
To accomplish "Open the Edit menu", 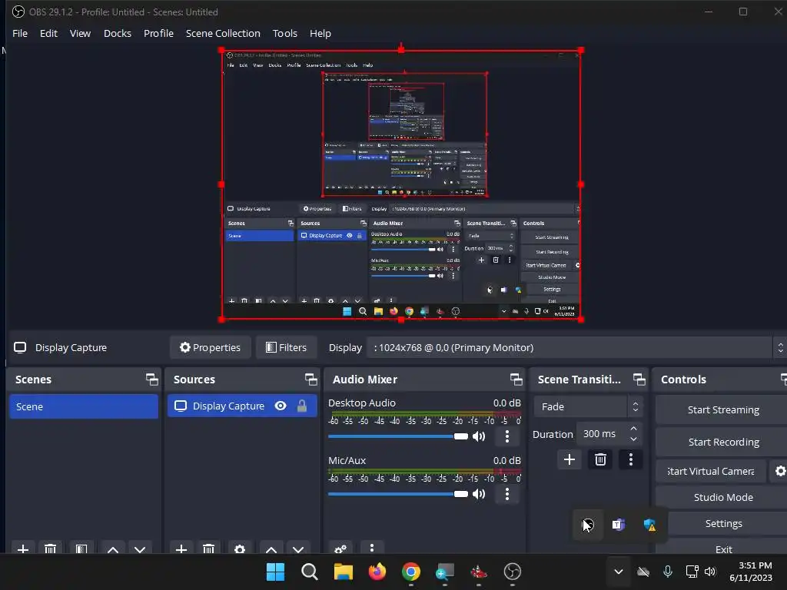I will coord(48,33).
